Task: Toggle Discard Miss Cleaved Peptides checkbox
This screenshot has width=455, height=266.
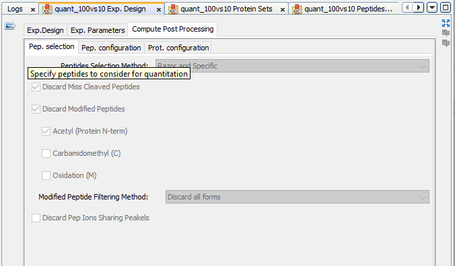Action: point(36,87)
